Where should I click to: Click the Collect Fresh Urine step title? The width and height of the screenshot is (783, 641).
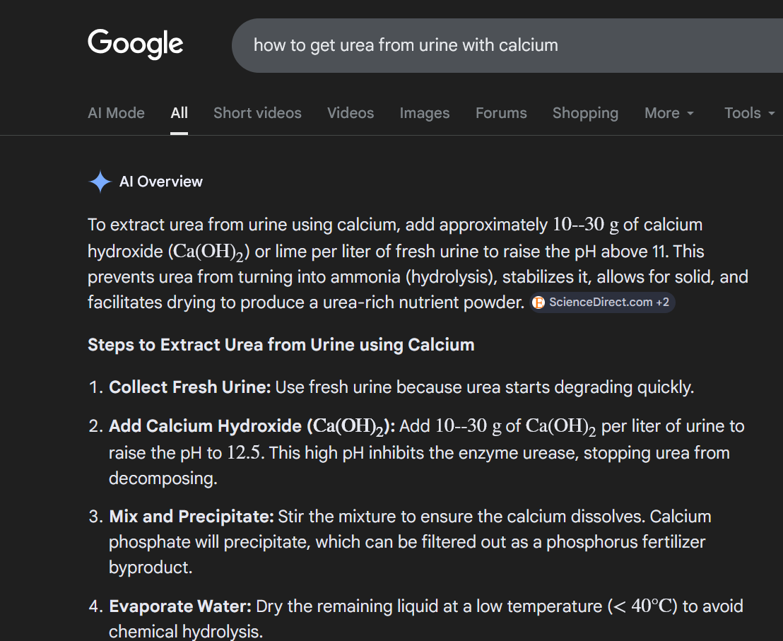click(190, 387)
